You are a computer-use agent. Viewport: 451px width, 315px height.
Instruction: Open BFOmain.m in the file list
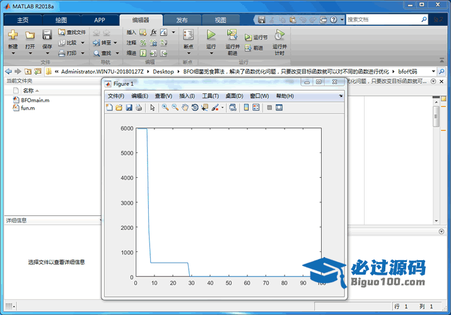pos(35,100)
